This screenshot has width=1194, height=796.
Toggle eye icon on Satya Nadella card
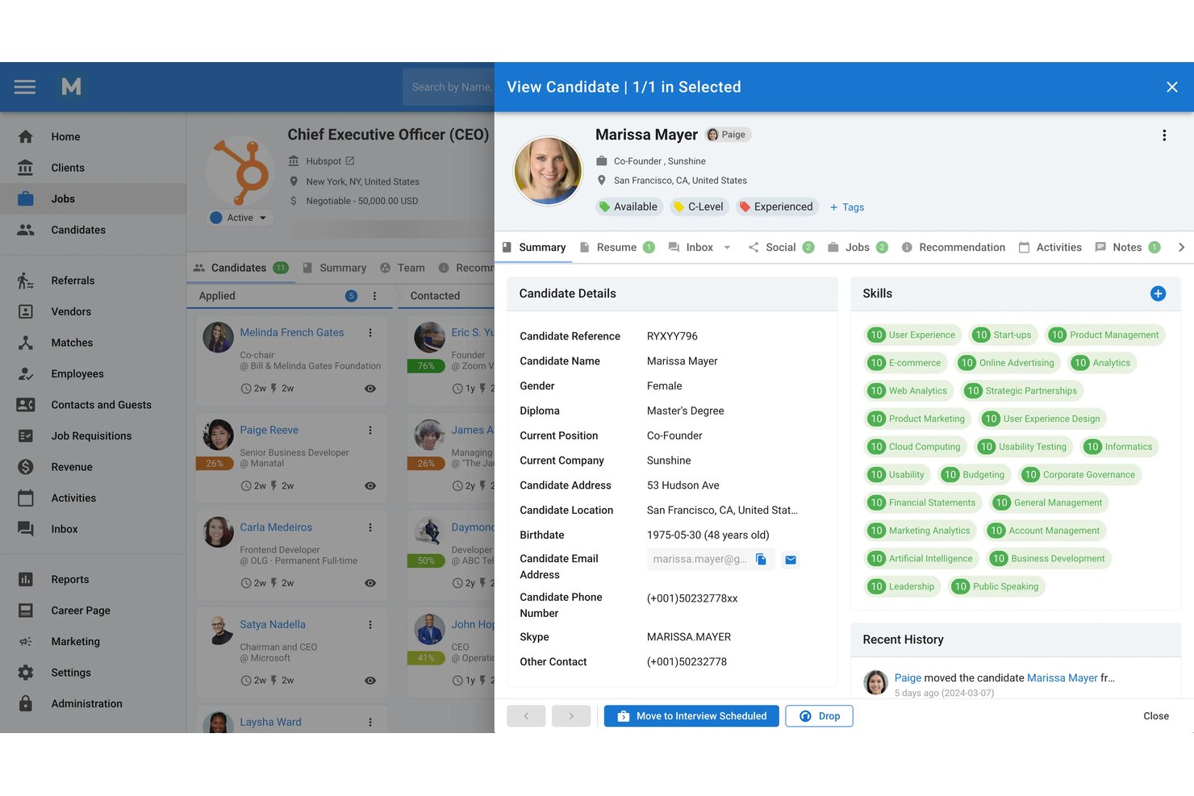click(x=370, y=681)
